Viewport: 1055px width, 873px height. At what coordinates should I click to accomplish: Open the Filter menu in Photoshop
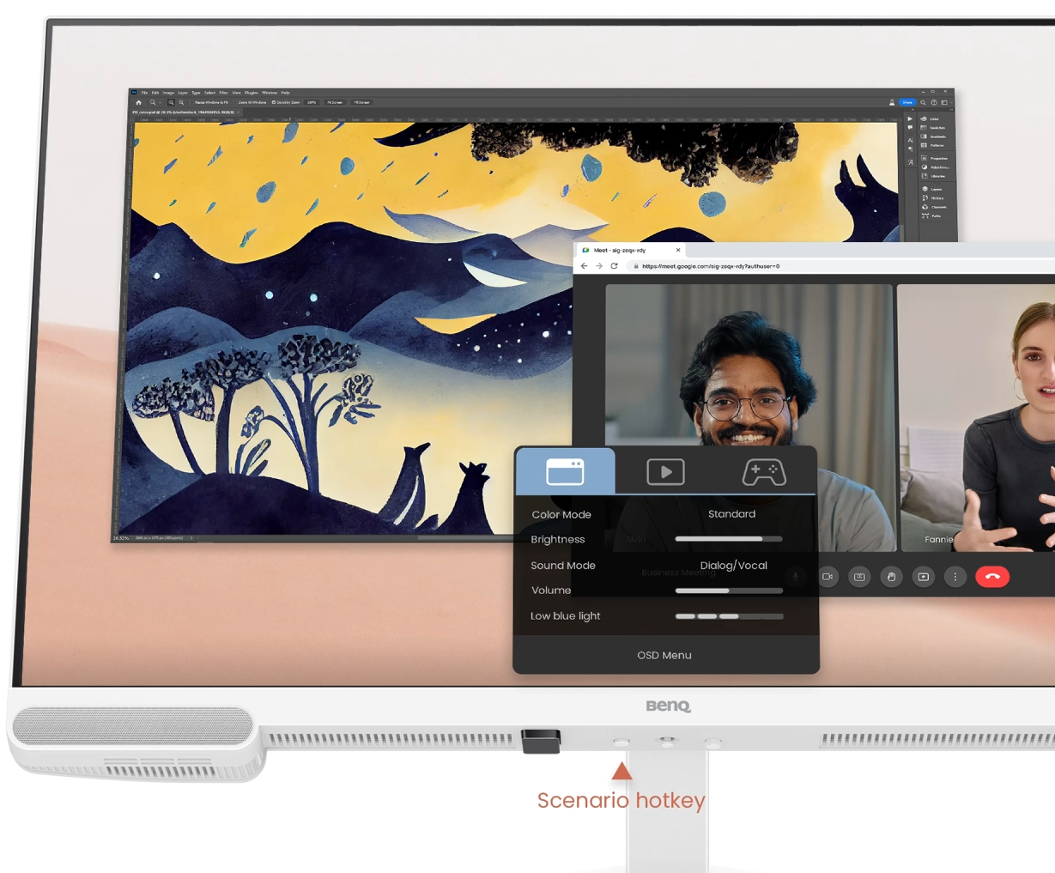click(x=223, y=93)
